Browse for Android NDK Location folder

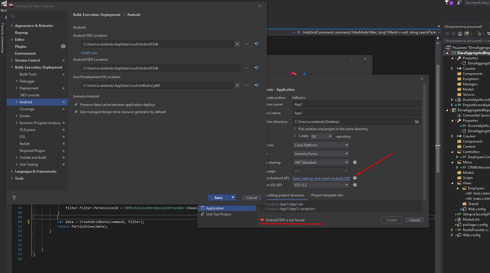tap(247, 68)
